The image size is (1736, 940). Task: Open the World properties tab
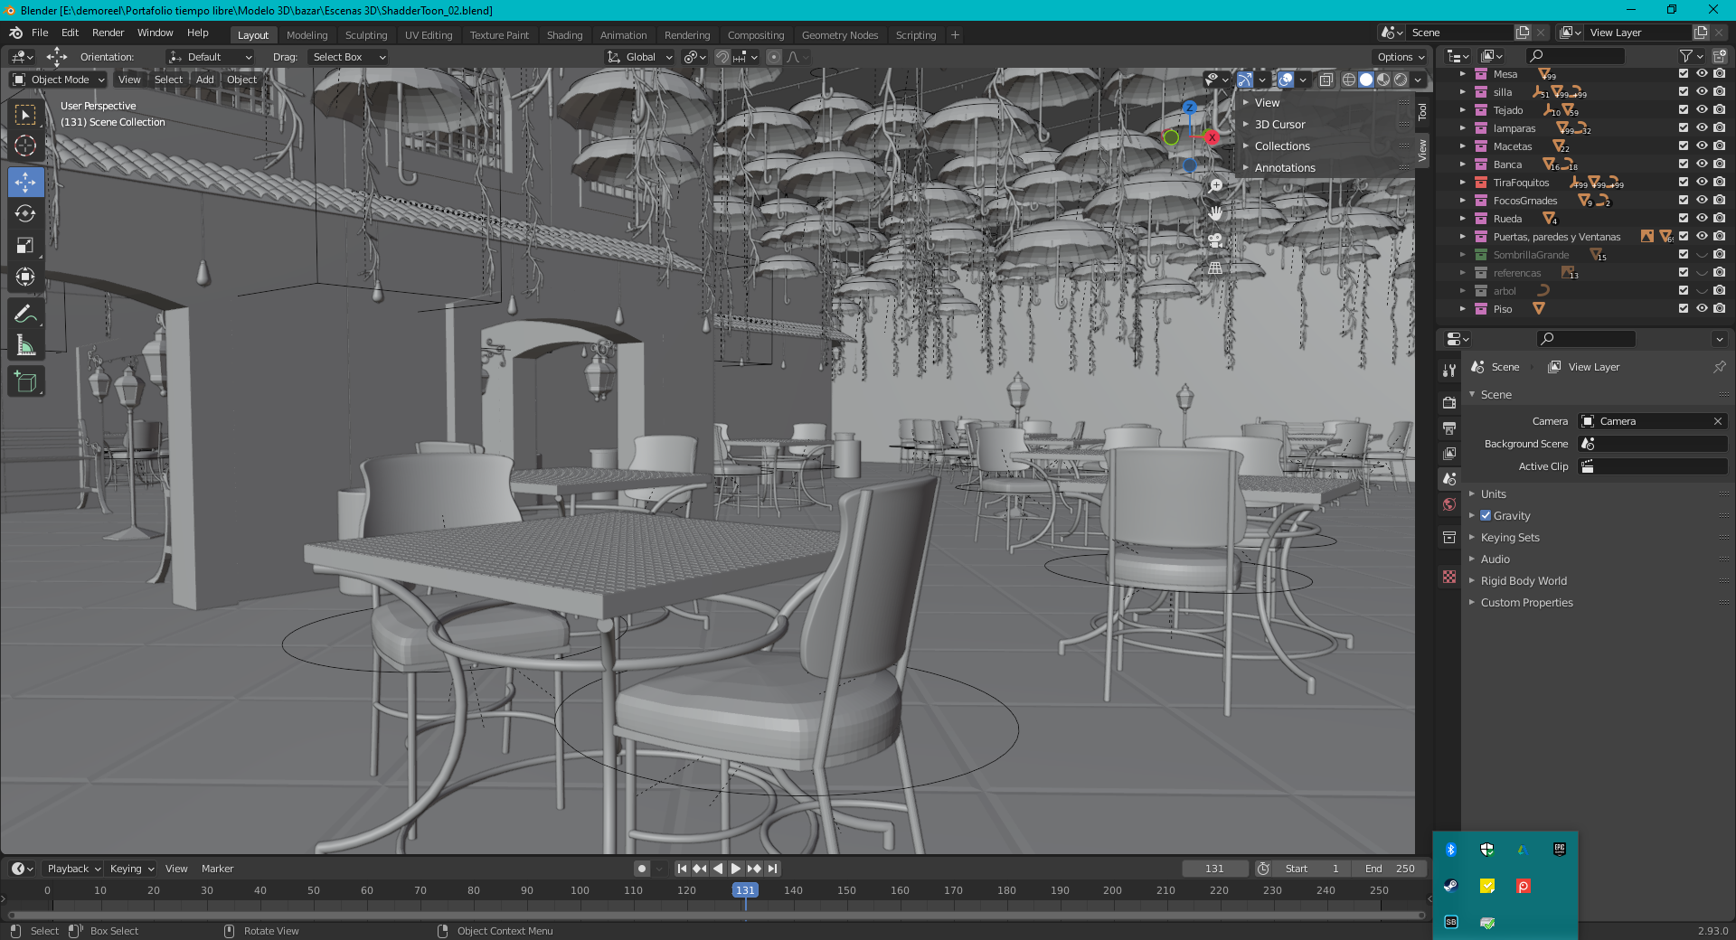click(x=1449, y=504)
